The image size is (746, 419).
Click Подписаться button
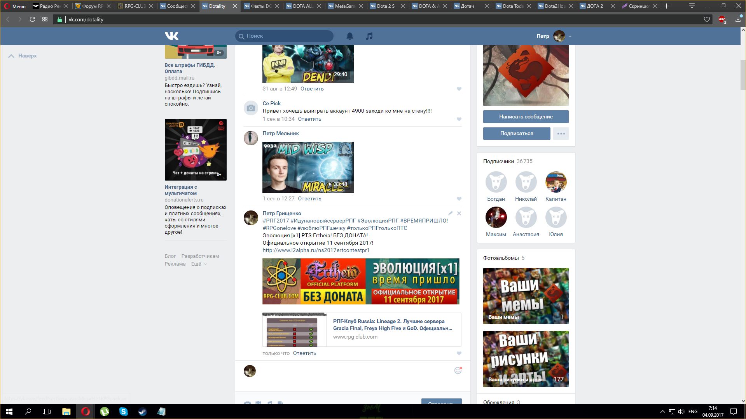click(x=517, y=134)
